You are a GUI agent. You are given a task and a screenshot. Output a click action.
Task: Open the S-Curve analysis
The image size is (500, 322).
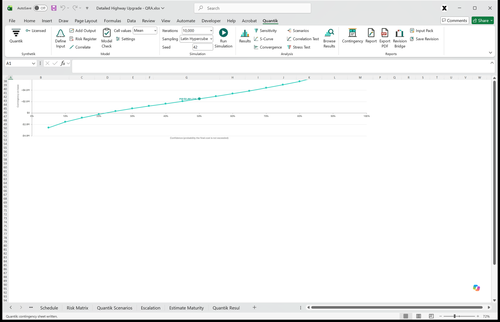pos(263,39)
